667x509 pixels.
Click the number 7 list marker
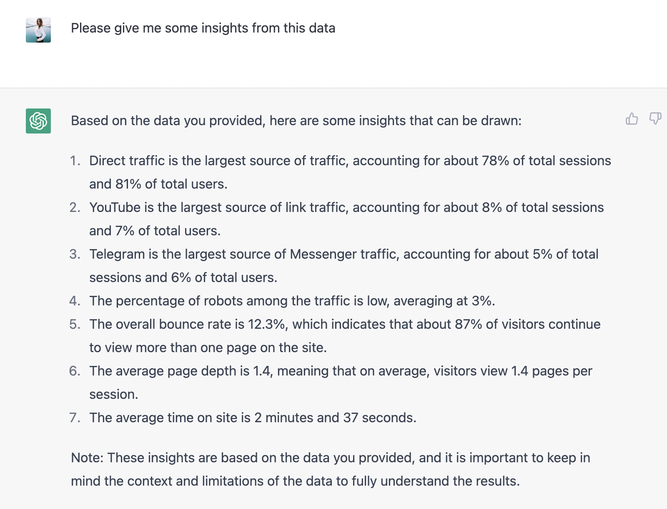pos(75,418)
